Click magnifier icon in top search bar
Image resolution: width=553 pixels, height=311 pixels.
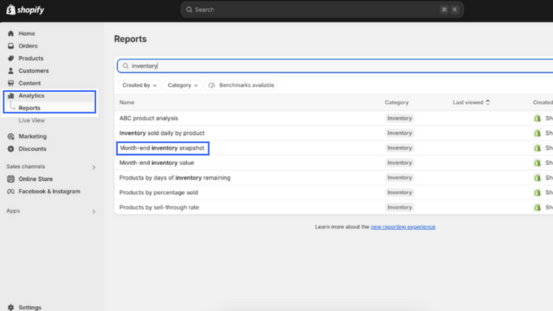coord(189,10)
